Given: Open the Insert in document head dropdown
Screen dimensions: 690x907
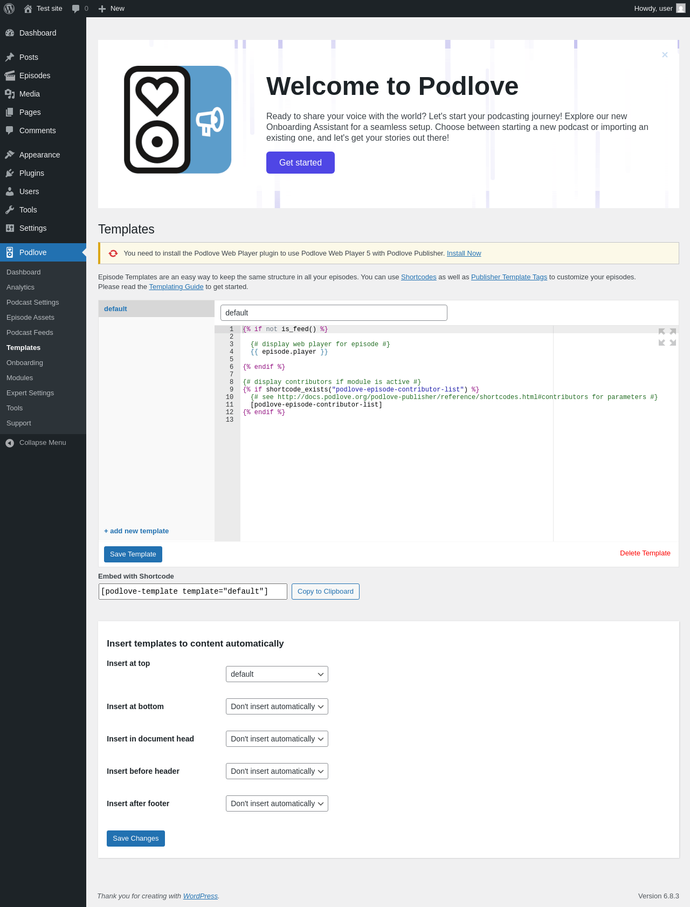Looking at the screenshot, I should click(277, 739).
